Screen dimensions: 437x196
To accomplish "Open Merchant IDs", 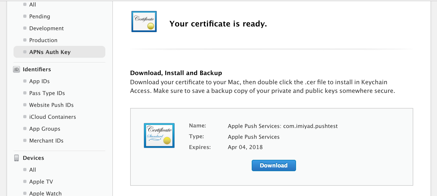I will [x=46, y=141].
